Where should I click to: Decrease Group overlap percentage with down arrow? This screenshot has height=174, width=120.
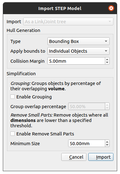tap(107, 108)
